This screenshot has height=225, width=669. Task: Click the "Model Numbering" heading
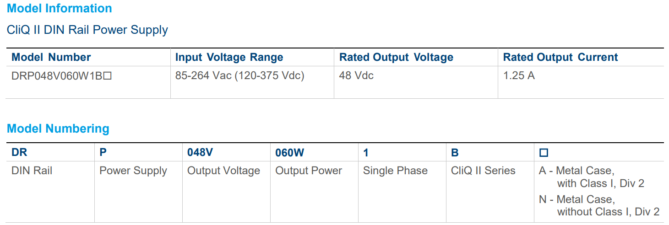pos(58,129)
